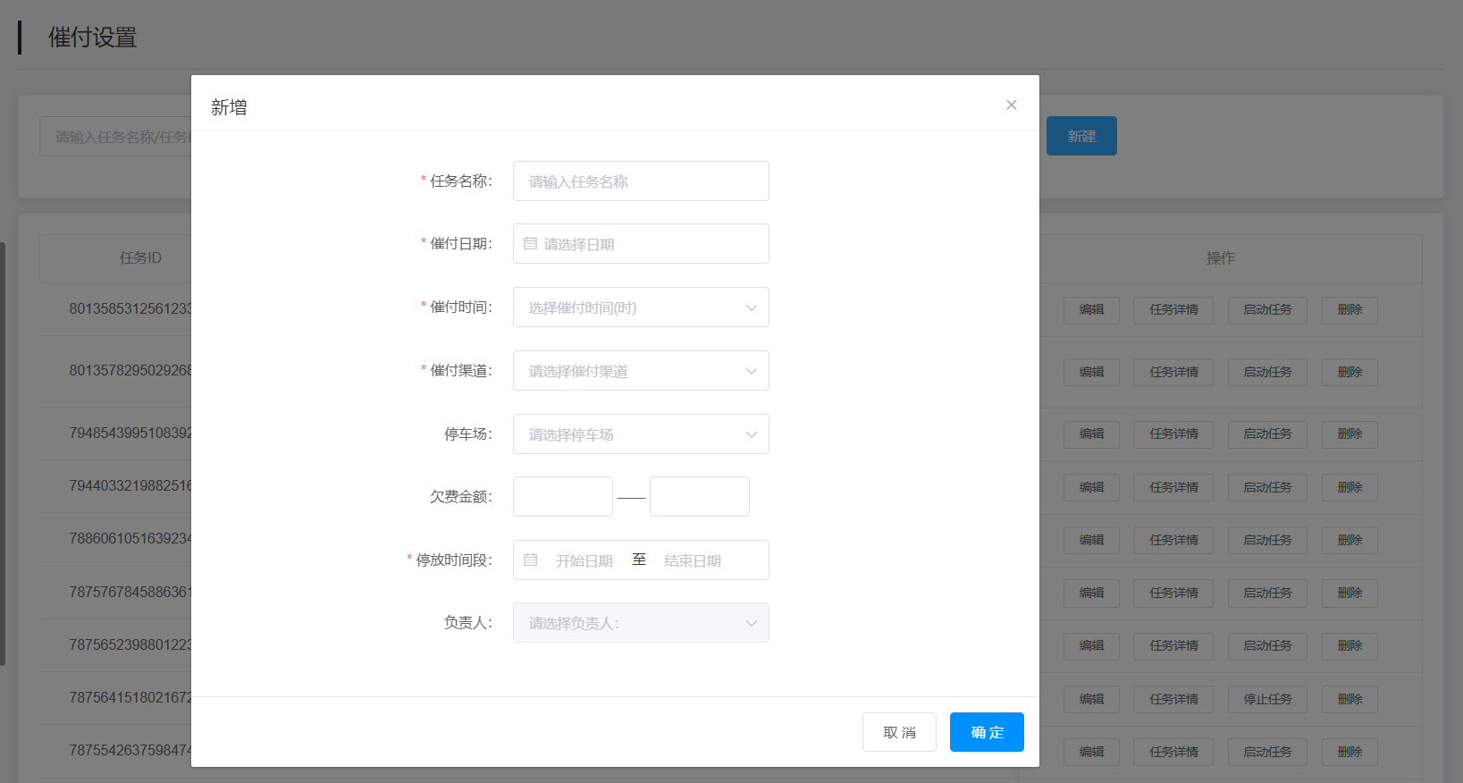
Task: Click 停止任务 in the operations column
Action: [x=1267, y=699]
